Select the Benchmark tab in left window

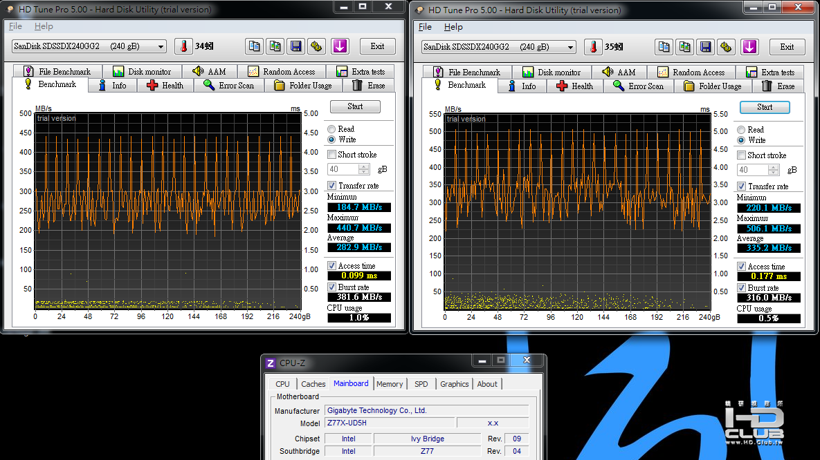pos(51,84)
